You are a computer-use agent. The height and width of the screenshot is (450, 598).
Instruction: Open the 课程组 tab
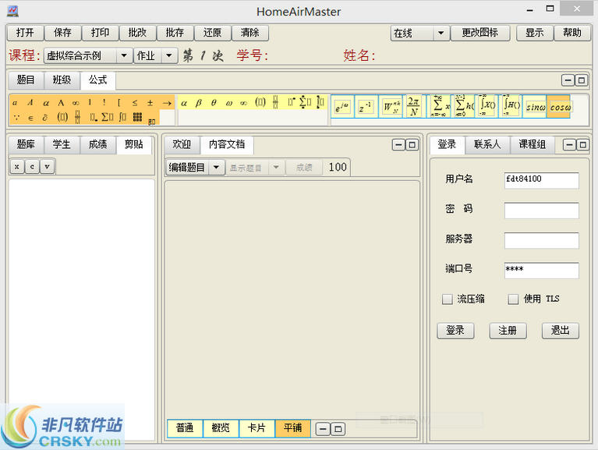tap(533, 144)
